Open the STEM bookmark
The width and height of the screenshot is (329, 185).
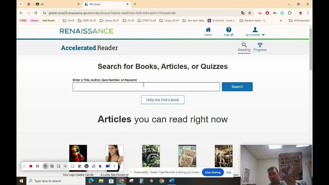[x=23, y=21]
